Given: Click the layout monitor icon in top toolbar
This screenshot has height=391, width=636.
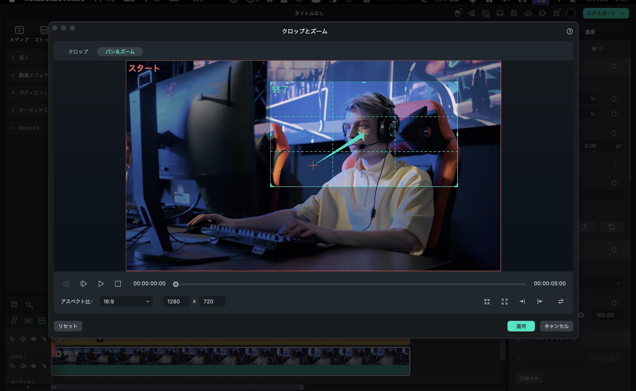Looking at the screenshot, I should click(500, 13).
